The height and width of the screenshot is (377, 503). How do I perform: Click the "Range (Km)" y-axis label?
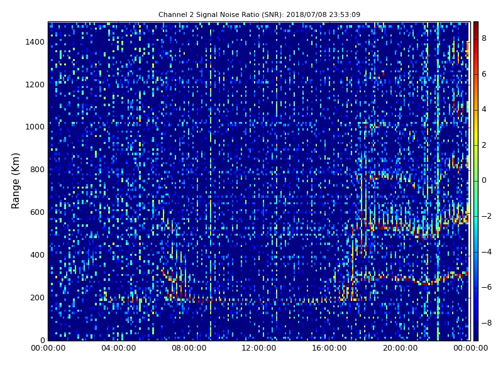15,181
